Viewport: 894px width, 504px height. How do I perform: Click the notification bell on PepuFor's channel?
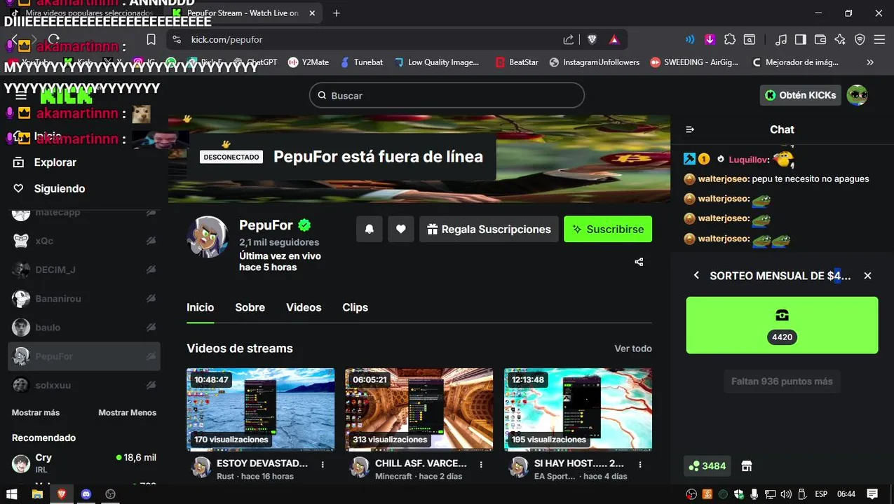click(370, 229)
